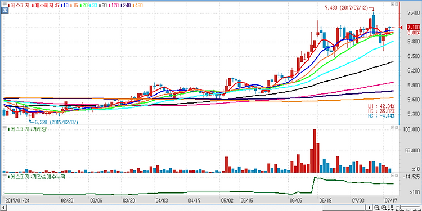Image resolution: width=422 pixels, height=211 pixels.
Task: Click the 06/05 date axis label
Action: [296, 201]
